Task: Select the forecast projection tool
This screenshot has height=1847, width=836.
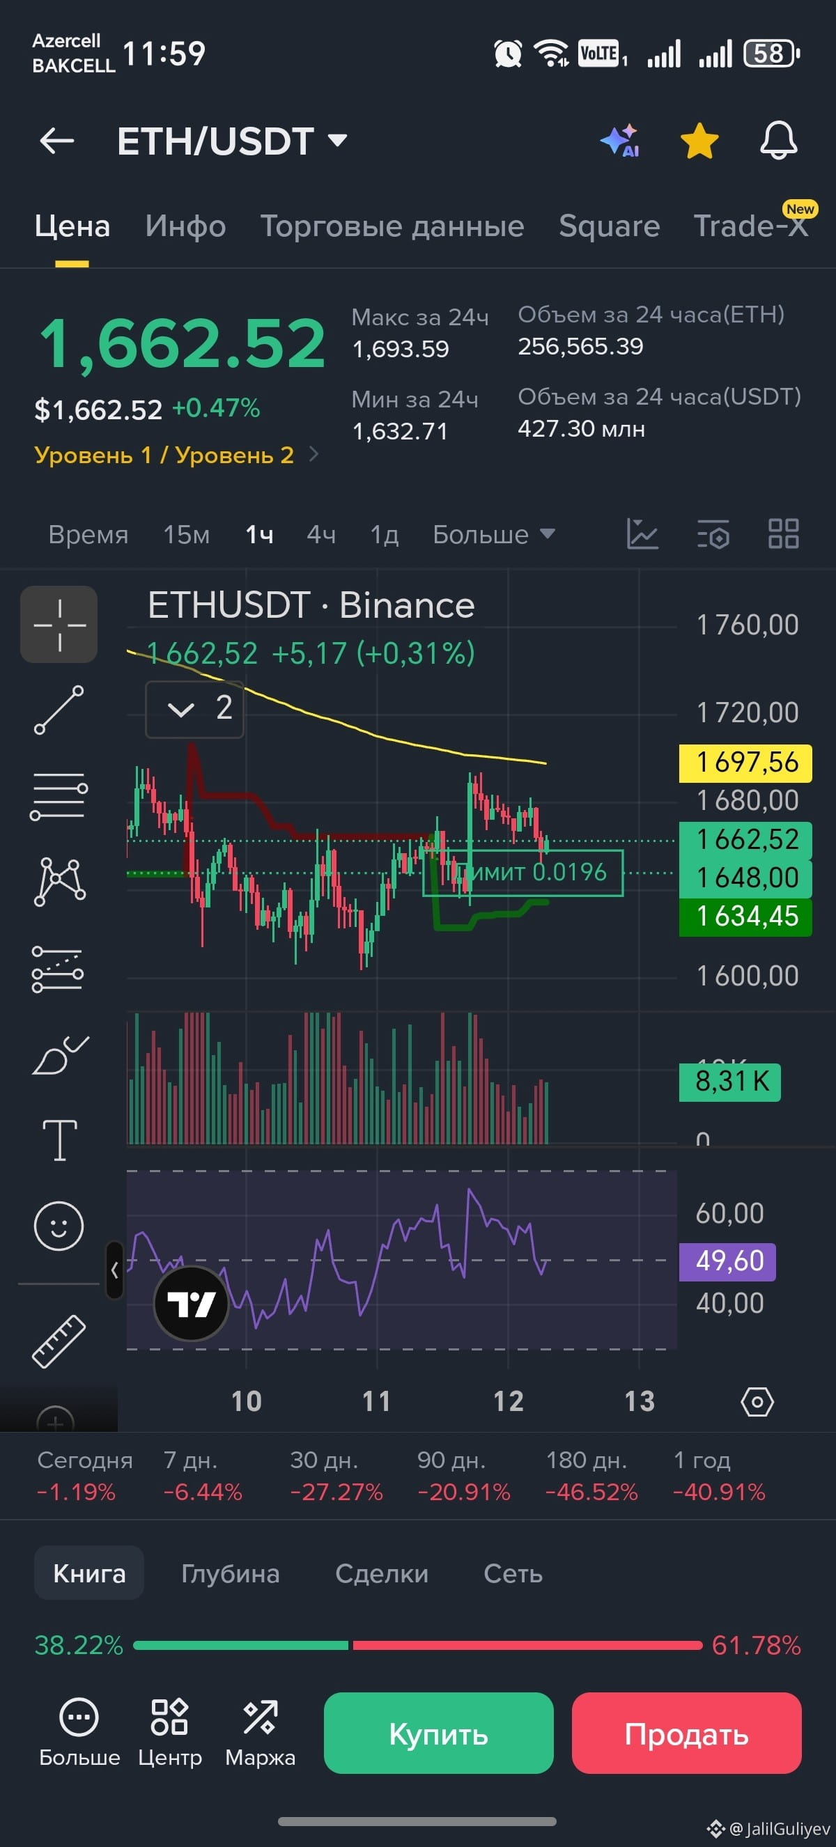Action: click(x=59, y=969)
